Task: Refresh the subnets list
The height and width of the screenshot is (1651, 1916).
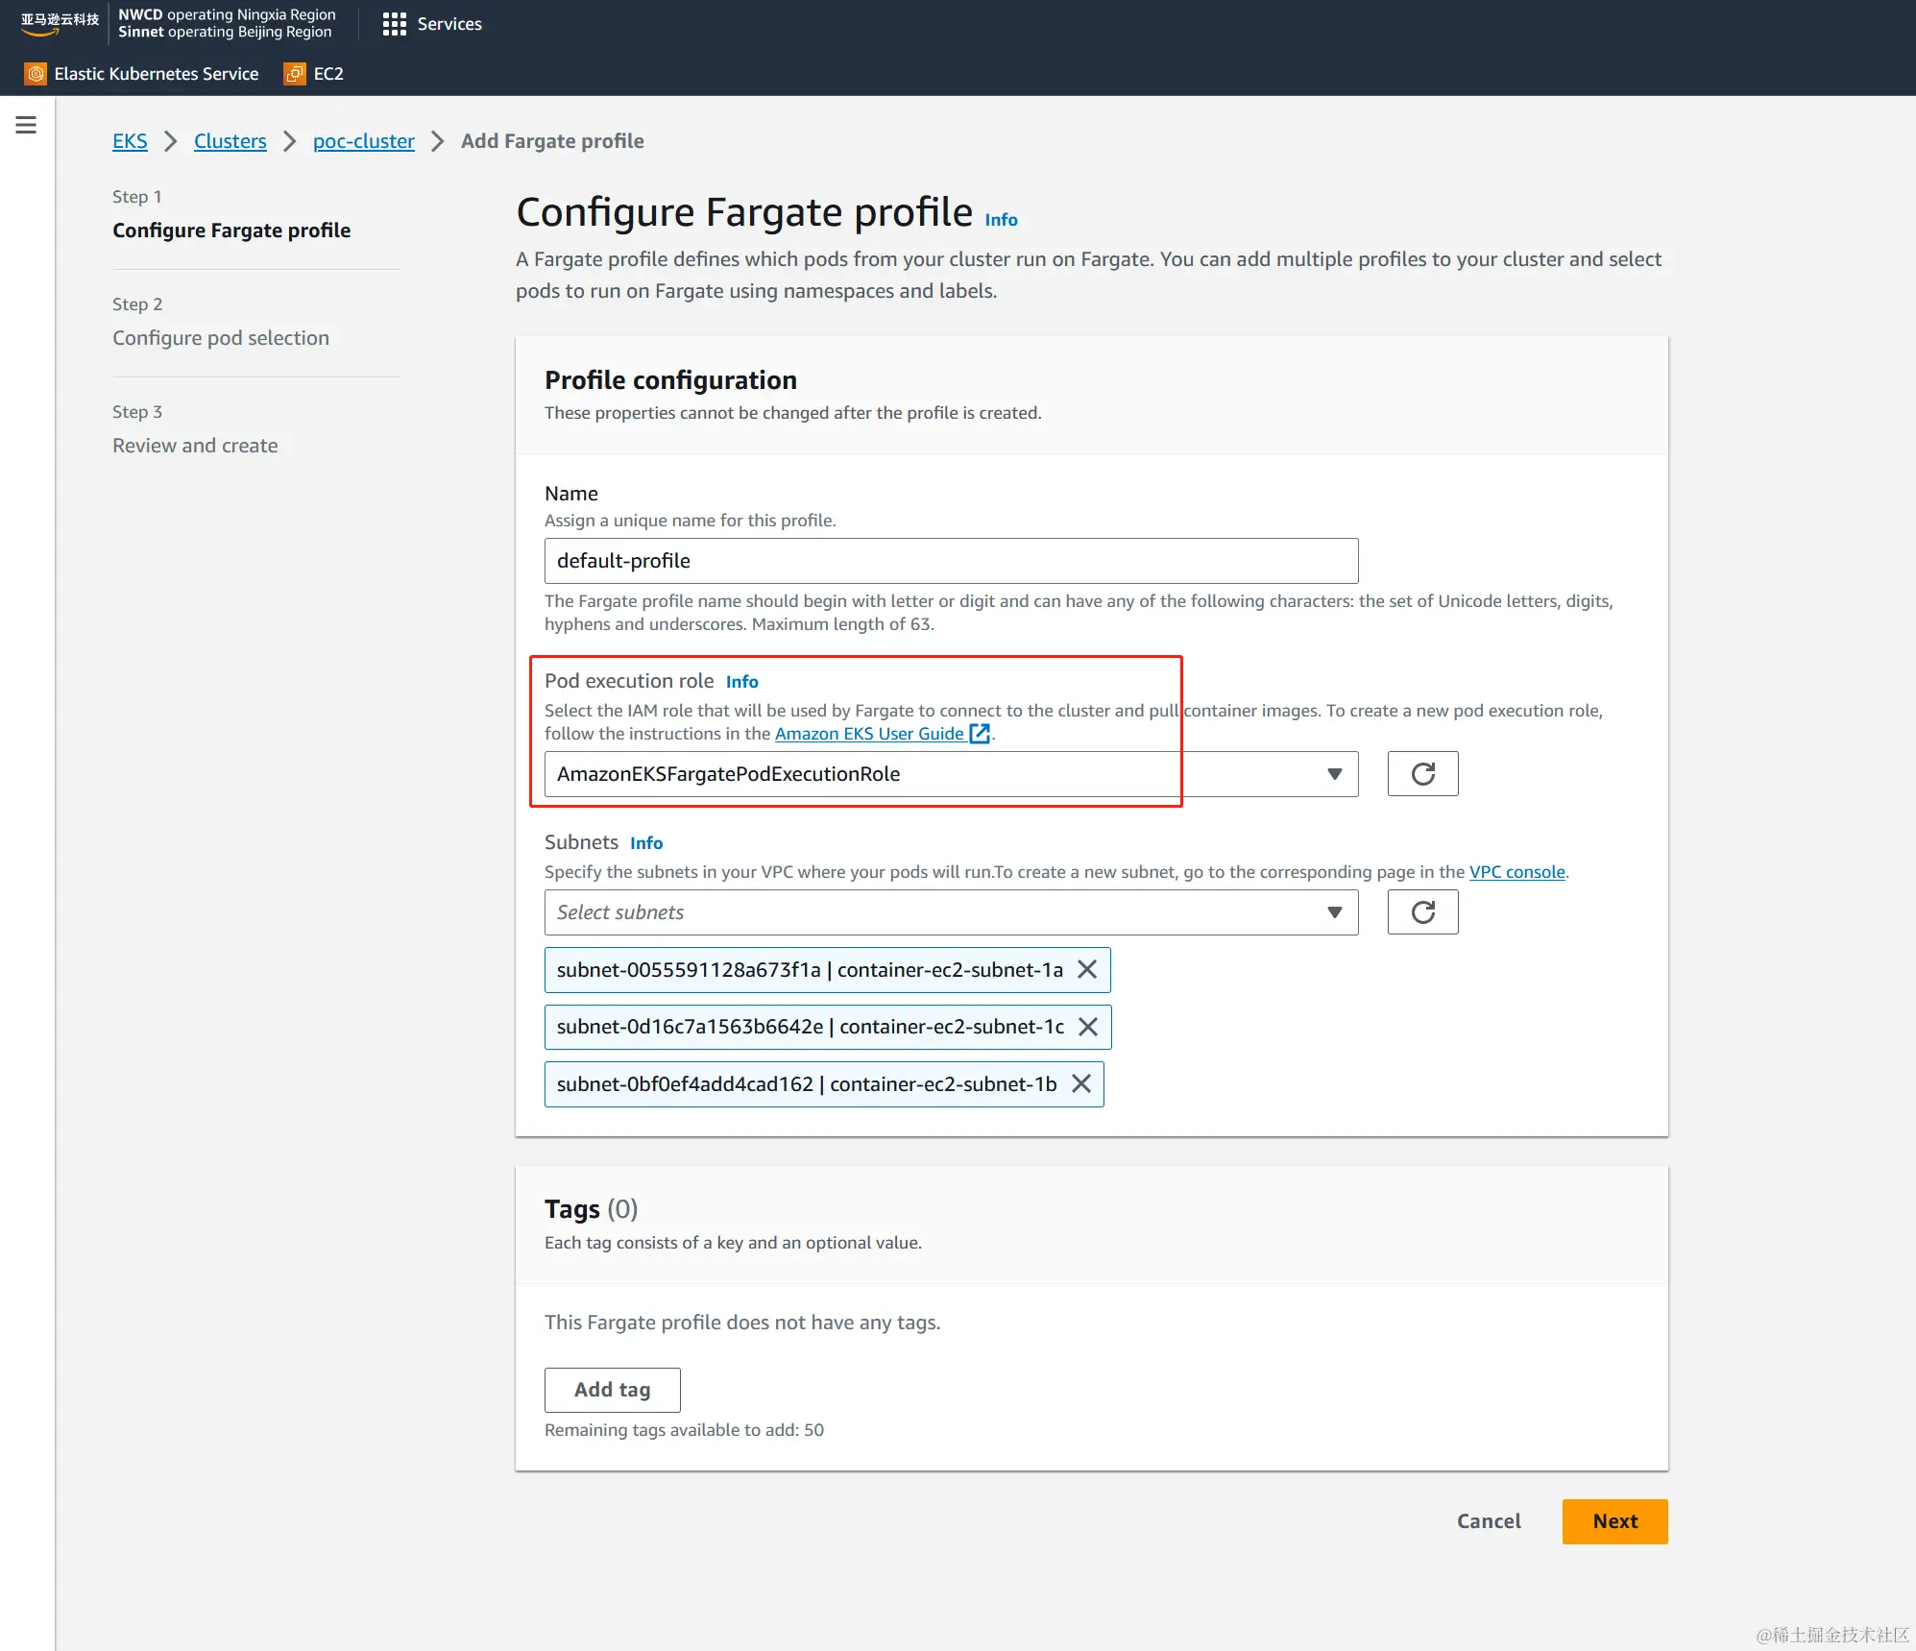Action: click(x=1422, y=912)
